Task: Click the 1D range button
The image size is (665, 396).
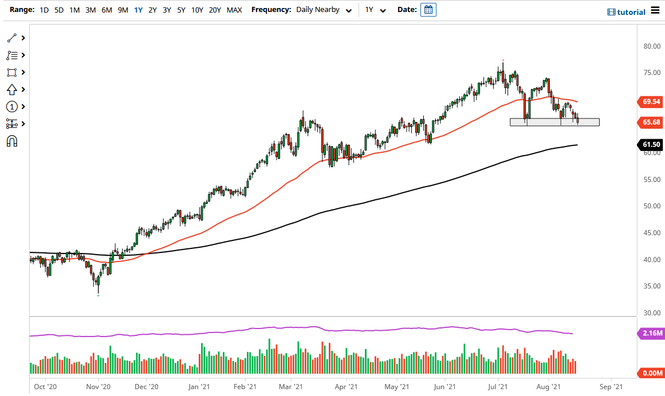Action: 44,10
